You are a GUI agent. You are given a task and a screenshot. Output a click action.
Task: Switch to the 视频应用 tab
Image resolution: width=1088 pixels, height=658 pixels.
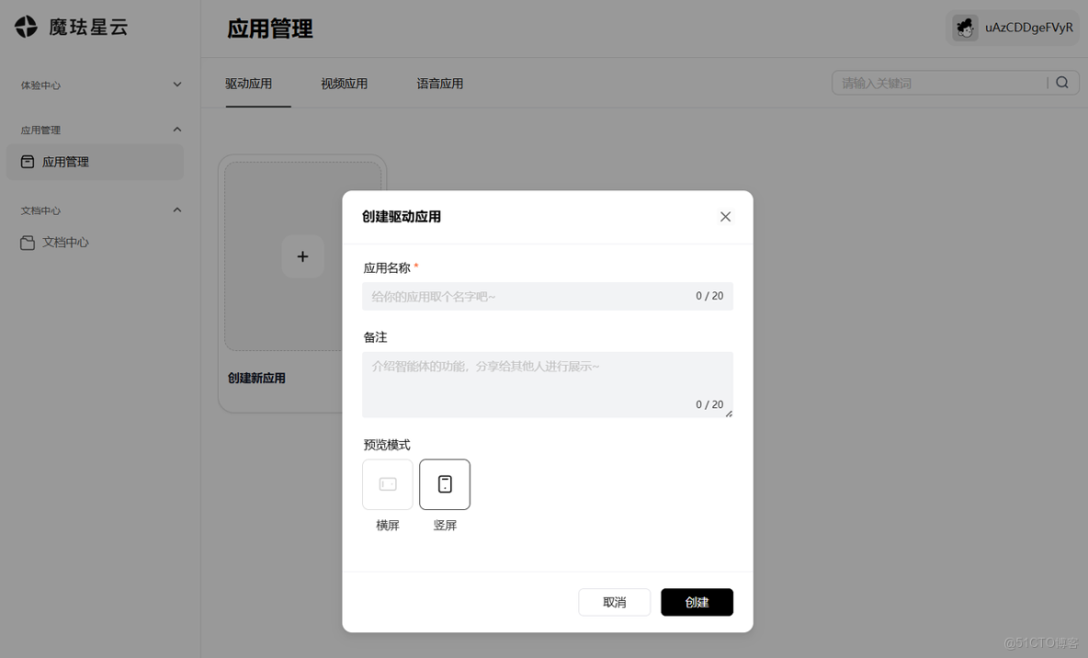345,83
